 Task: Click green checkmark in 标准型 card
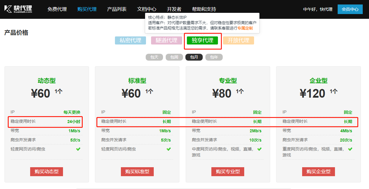169,149
